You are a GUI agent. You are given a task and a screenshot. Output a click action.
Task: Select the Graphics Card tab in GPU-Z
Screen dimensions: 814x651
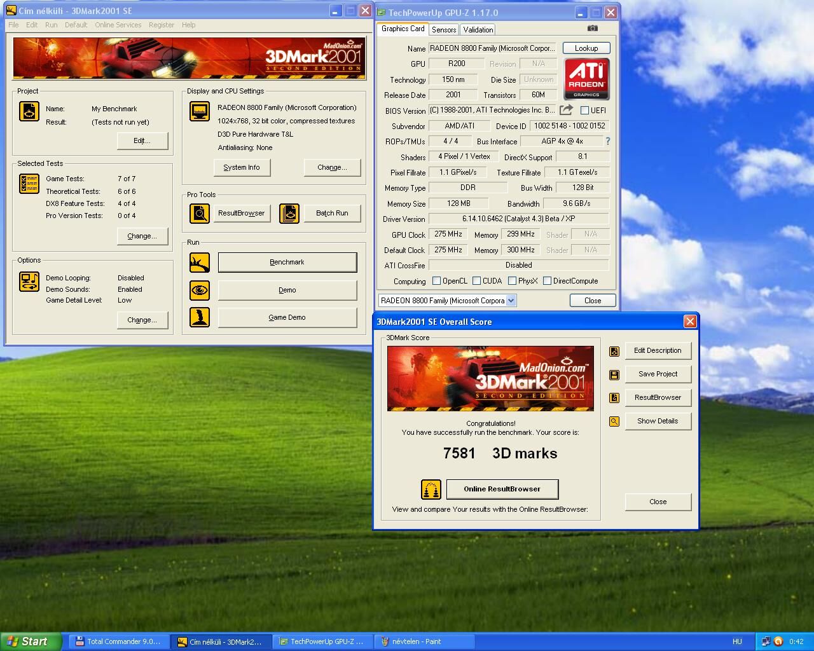403,29
